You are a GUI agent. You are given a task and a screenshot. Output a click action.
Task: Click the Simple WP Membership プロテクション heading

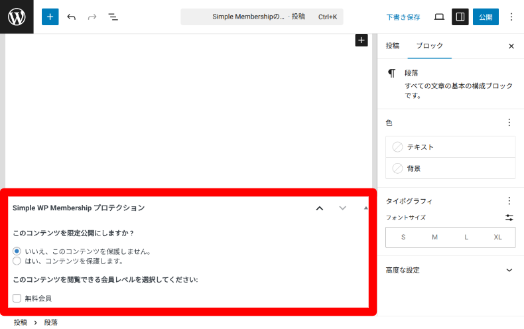click(78, 208)
